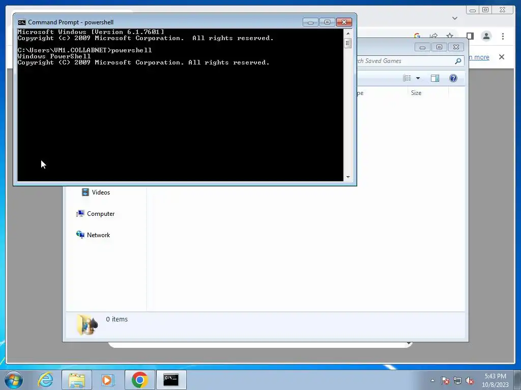Dismiss Chrome infobar with X
Image resolution: width=521 pixels, height=390 pixels.
[x=502, y=57]
